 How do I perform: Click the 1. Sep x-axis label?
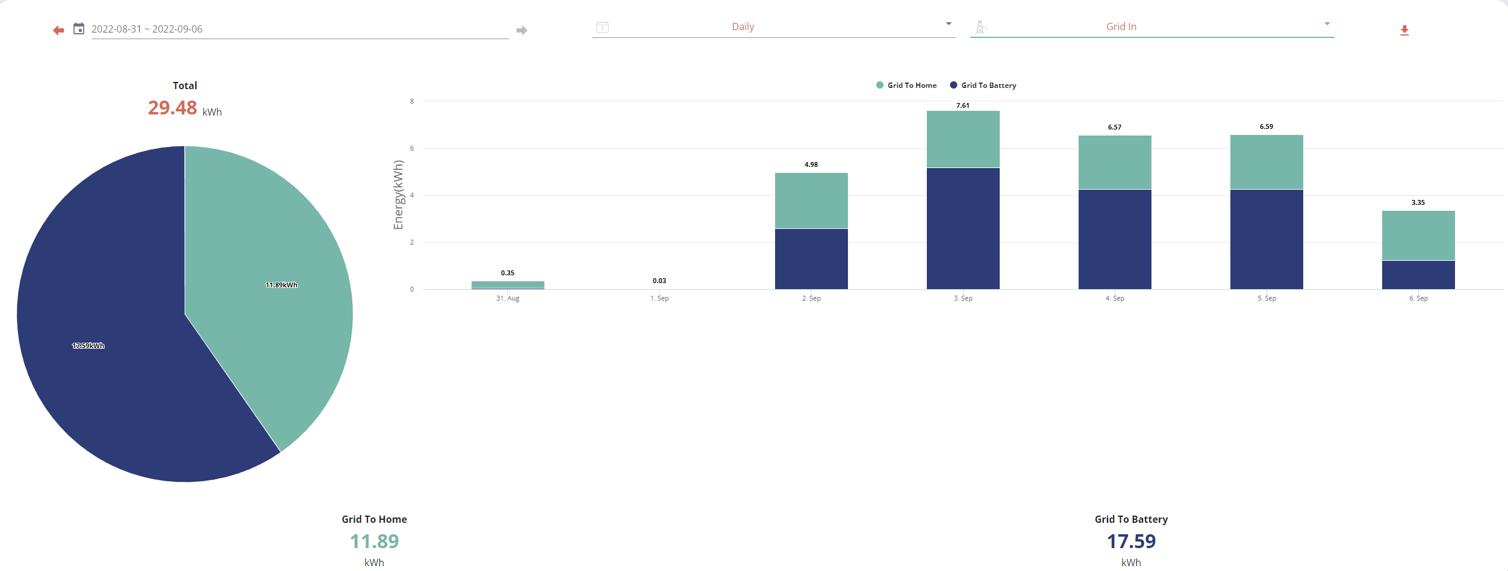[659, 298]
